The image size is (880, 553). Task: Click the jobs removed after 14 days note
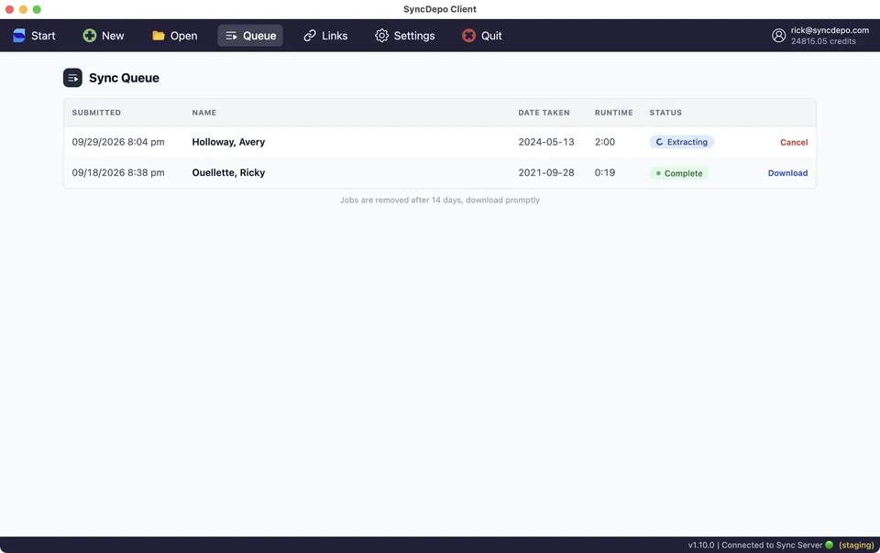pos(439,200)
